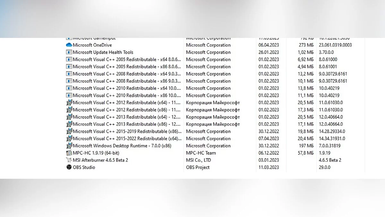Click version "29.0.0" of OBS Studio

click(x=325, y=167)
